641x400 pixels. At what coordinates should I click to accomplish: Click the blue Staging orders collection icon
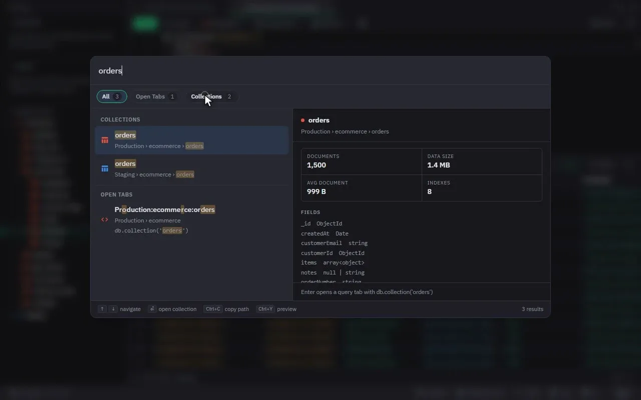coord(105,168)
